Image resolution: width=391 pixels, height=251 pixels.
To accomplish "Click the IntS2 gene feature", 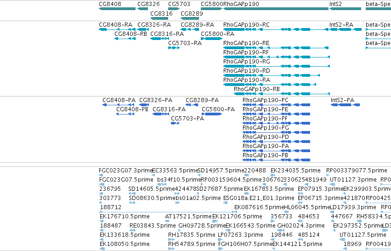I will coord(346,9).
